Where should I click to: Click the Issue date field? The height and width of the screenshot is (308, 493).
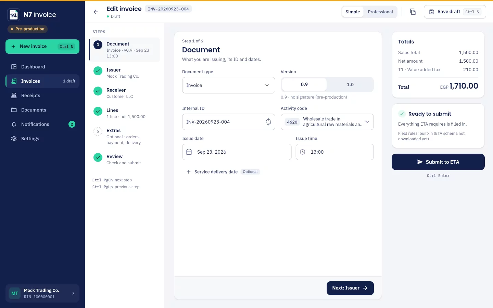(237, 152)
